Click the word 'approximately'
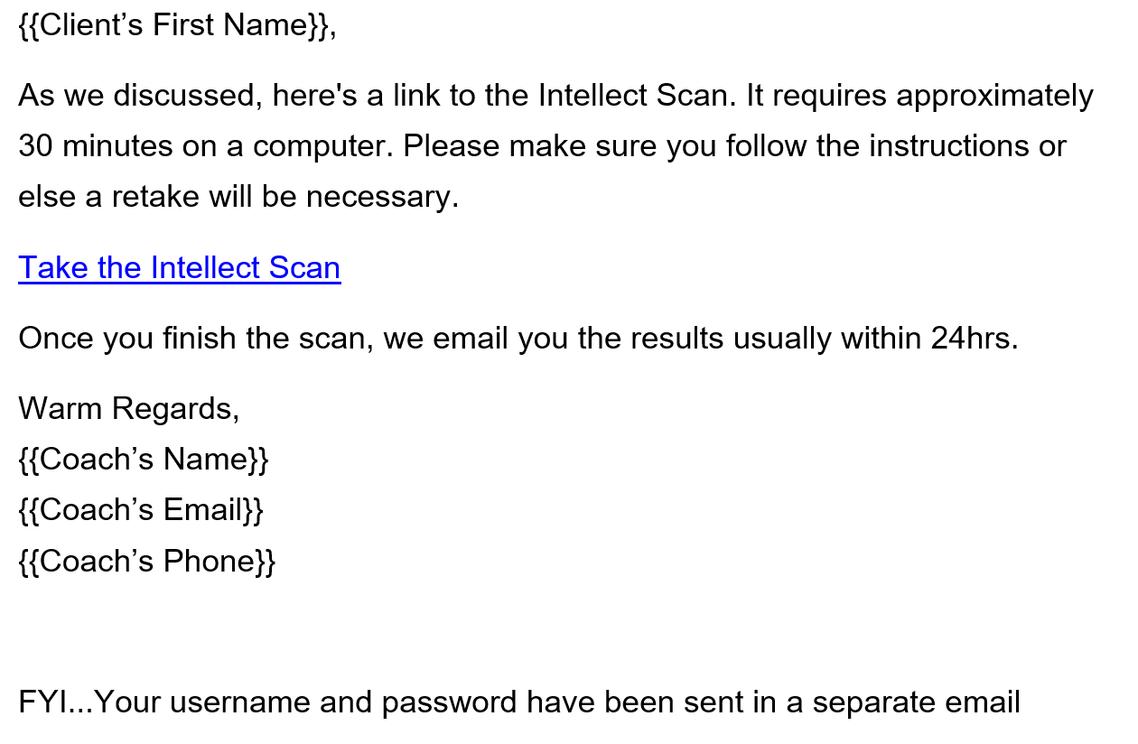Viewport: 1138px width, 744px height. [x=994, y=96]
